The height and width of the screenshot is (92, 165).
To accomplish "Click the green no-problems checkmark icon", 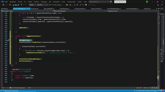I will [10, 88].
